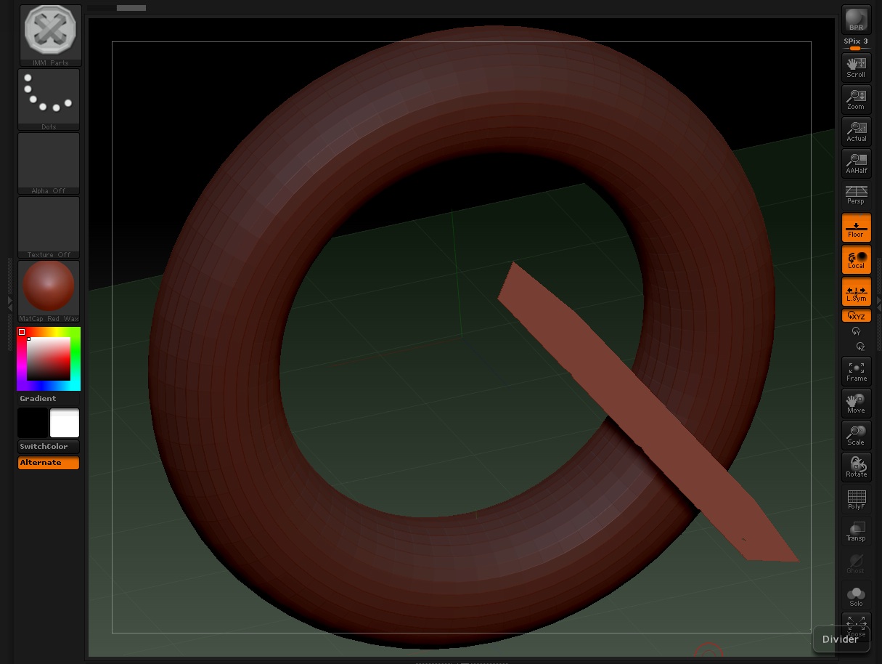Activate AAHalf antialiased half size
Viewport: 882px width, 664px height.
click(857, 163)
